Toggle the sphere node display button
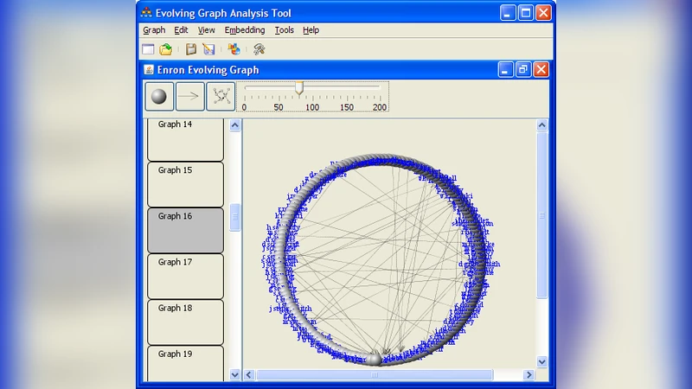This screenshot has height=389, width=692. [x=158, y=97]
